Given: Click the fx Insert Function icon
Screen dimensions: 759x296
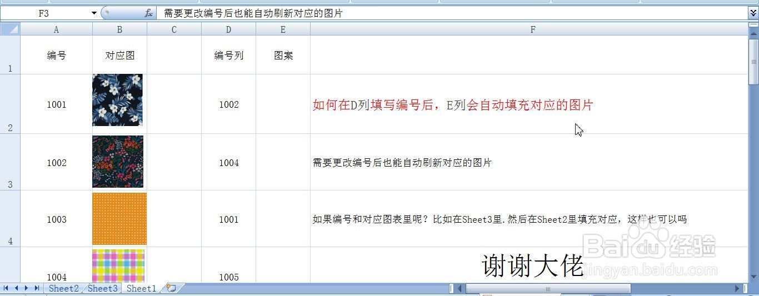Looking at the screenshot, I should tap(148, 13).
